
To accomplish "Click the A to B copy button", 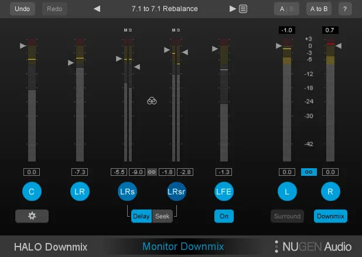I will [x=319, y=9].
